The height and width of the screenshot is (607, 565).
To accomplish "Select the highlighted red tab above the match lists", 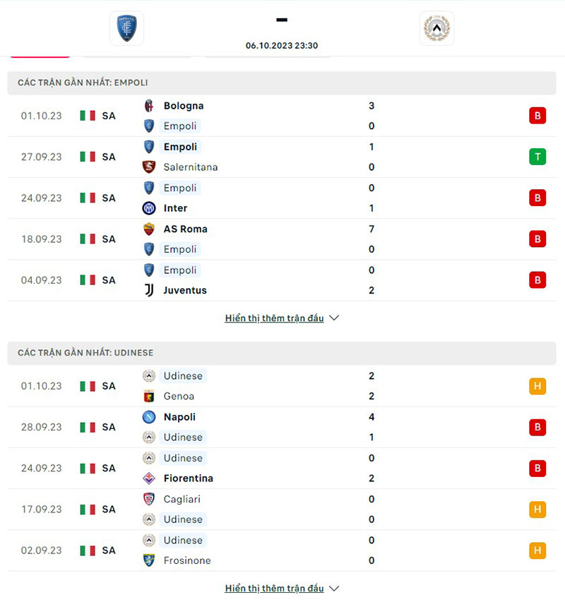I will point(40,51).
